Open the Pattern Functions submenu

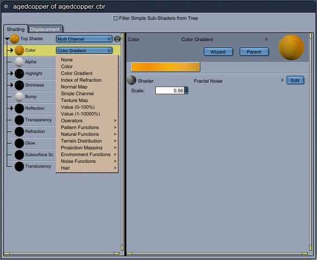pyautogui.click(x=87, y=127)
